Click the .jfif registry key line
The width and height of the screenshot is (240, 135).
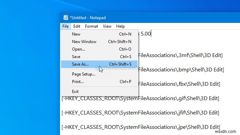pos(140,113)
